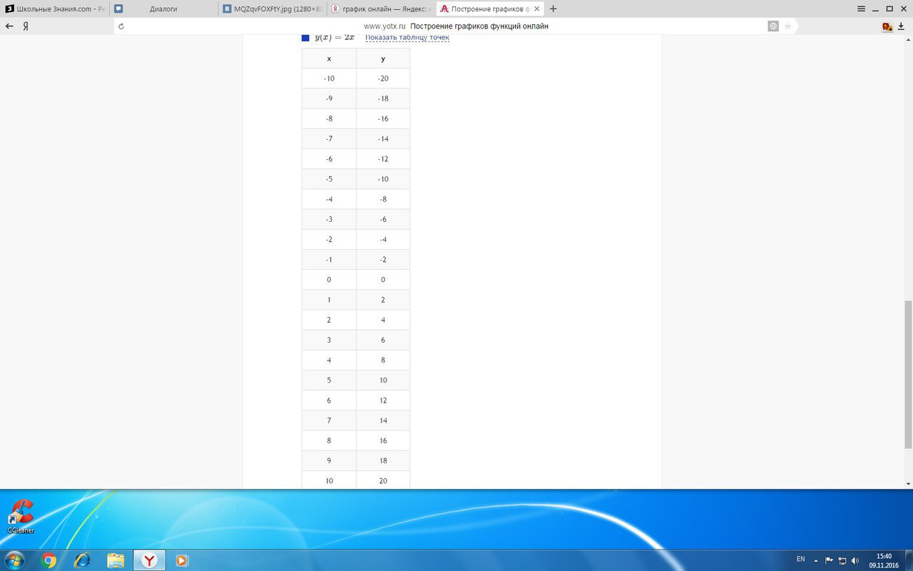Open Windows Explorer from the taskbar
913x571 pixels.
(116, 560)
